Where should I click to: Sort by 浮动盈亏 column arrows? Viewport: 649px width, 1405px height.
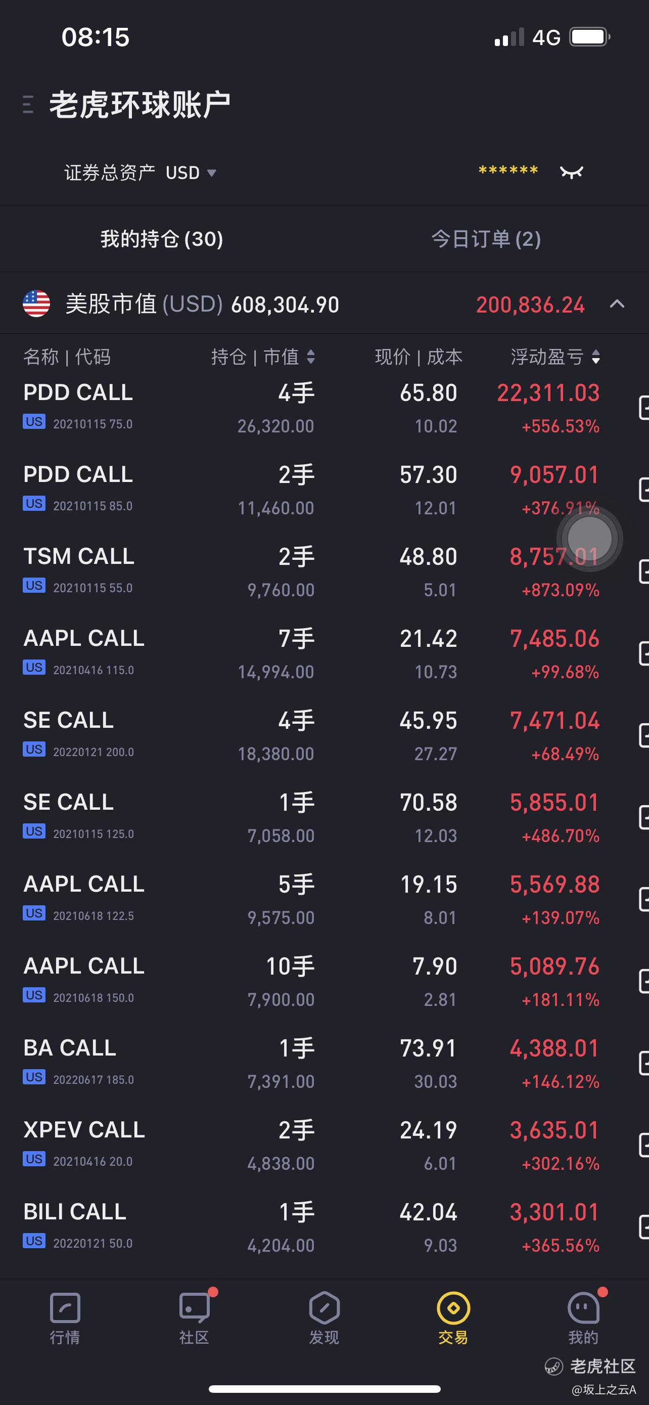pos(595,357)
